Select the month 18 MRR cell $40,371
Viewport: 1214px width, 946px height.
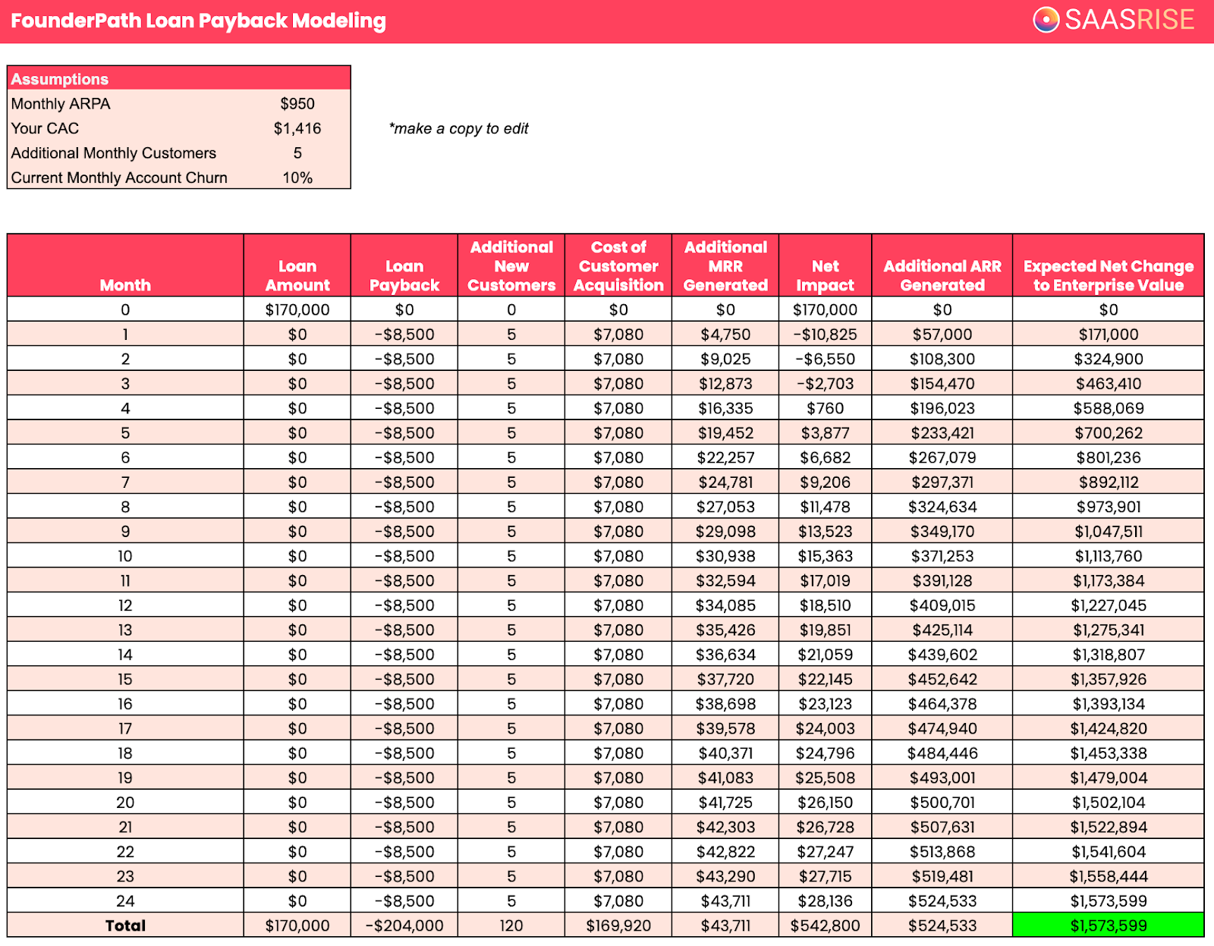(725, 753)
